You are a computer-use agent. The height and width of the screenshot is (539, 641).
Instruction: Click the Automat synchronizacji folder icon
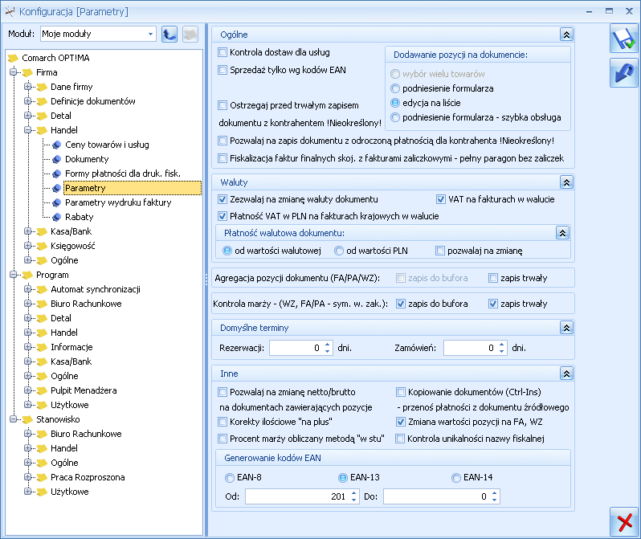point(42,289)
